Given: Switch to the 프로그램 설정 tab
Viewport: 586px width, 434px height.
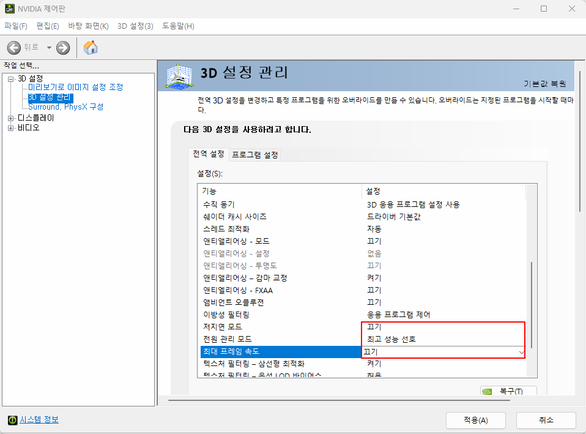Looking at the screenshot, I should coord(255,155).
